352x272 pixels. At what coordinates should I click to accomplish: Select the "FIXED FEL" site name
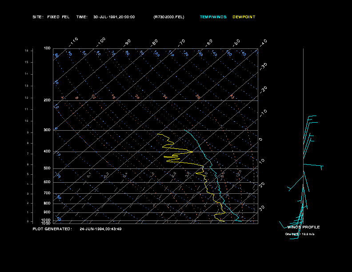(58, 17)
